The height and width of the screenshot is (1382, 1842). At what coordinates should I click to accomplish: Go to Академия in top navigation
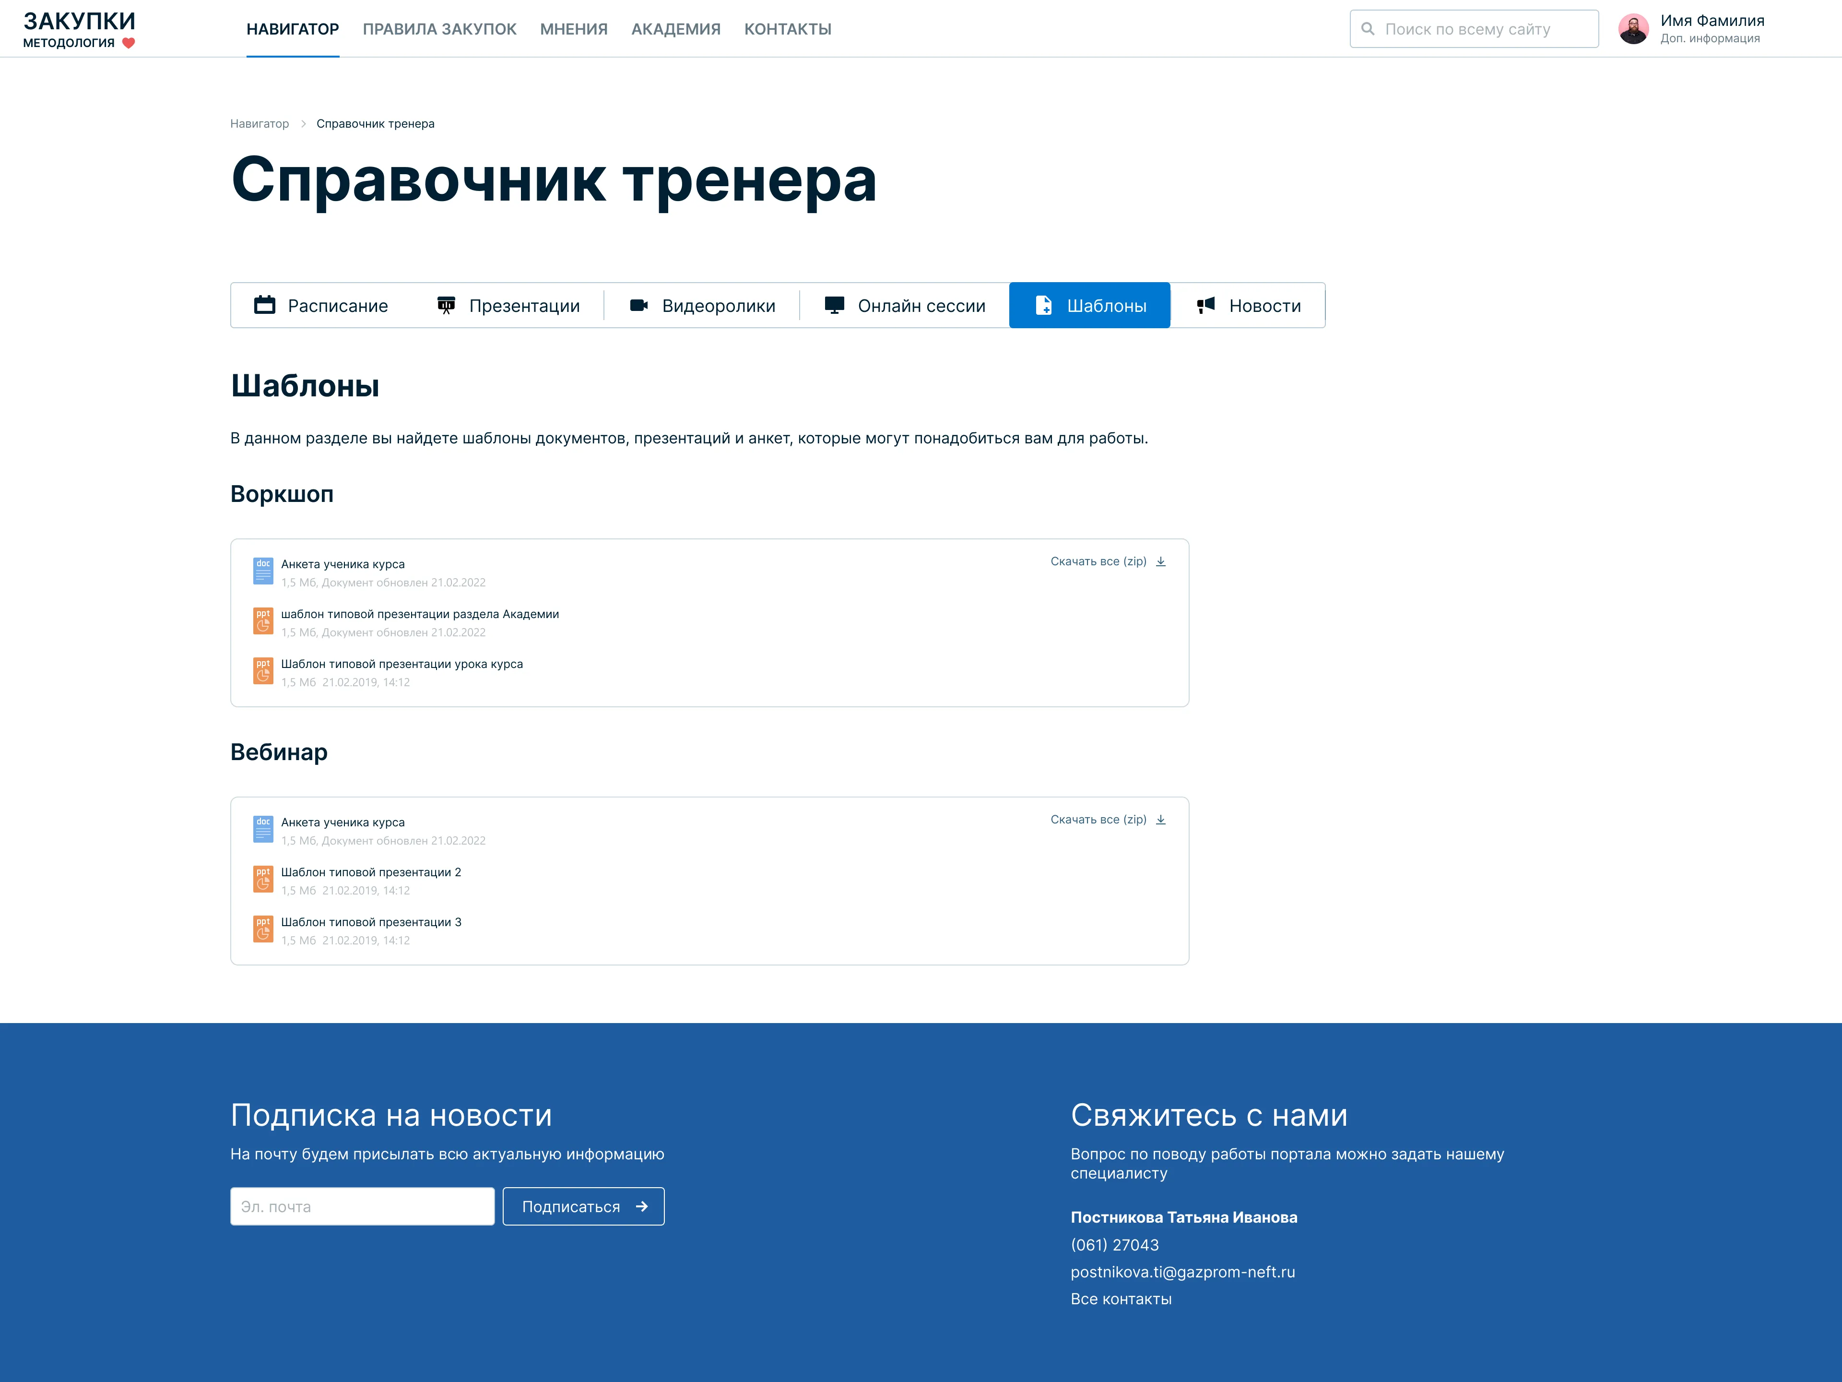point(675,29)
